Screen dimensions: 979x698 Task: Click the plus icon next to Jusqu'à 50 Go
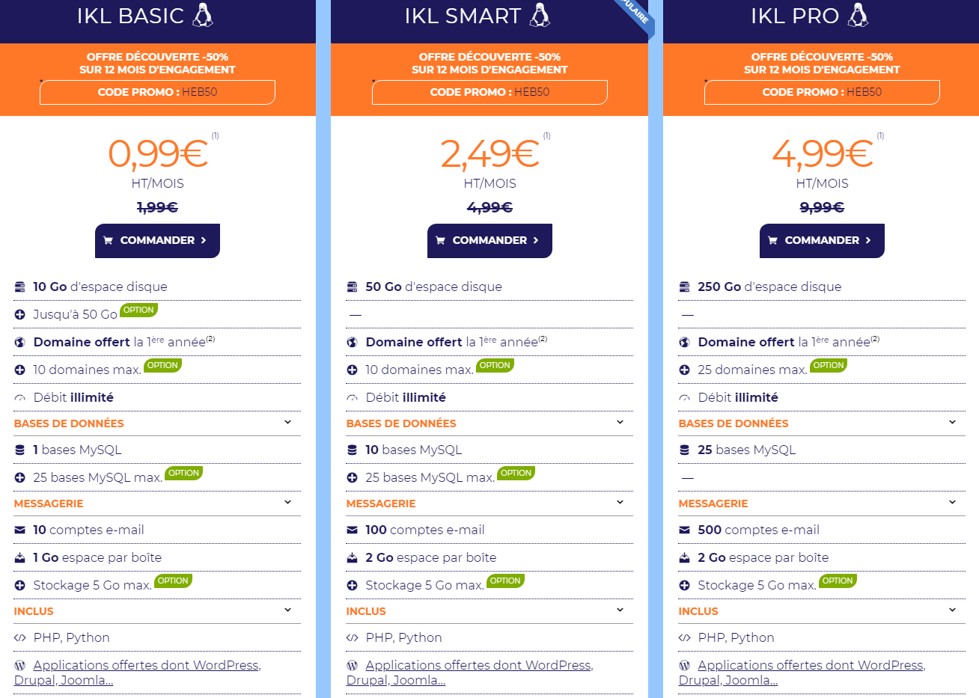pyautogui.click(x=19, y=315)
